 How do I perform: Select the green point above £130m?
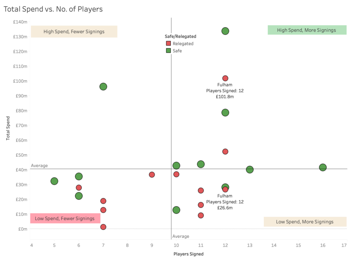pyautogui.click(x=225, y=31)
